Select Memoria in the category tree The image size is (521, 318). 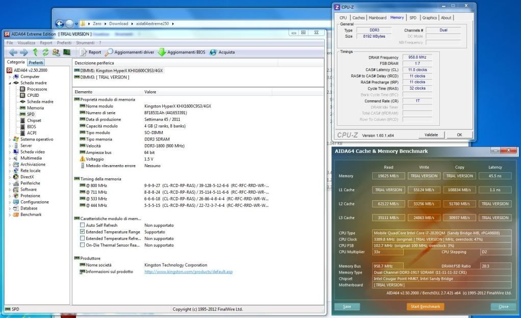[x=35, y=108]
